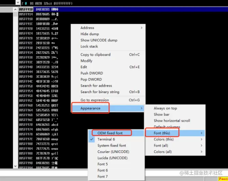Select Lucida (UNICODE) font

[116, 158]
